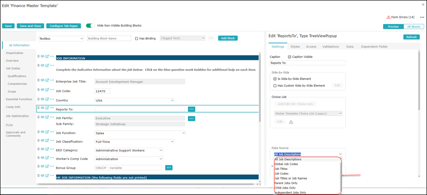This screenshot has height=195, width=427.
Task: Toggle Hide Non-Visible Building Blocks switch
Action: pyautogui.click(x=91, y=26)
